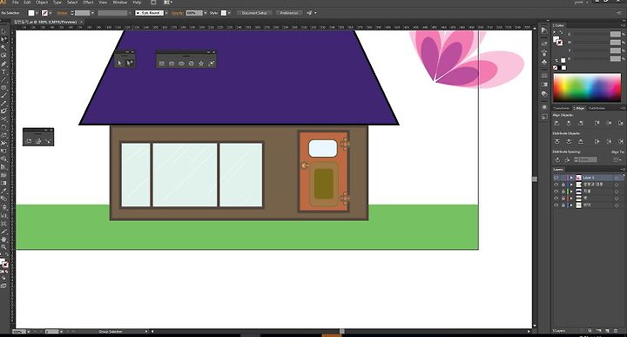Toggle the lock on the green-coded layer
Viewport: 627px width, 337px height.
click(563, 191)
